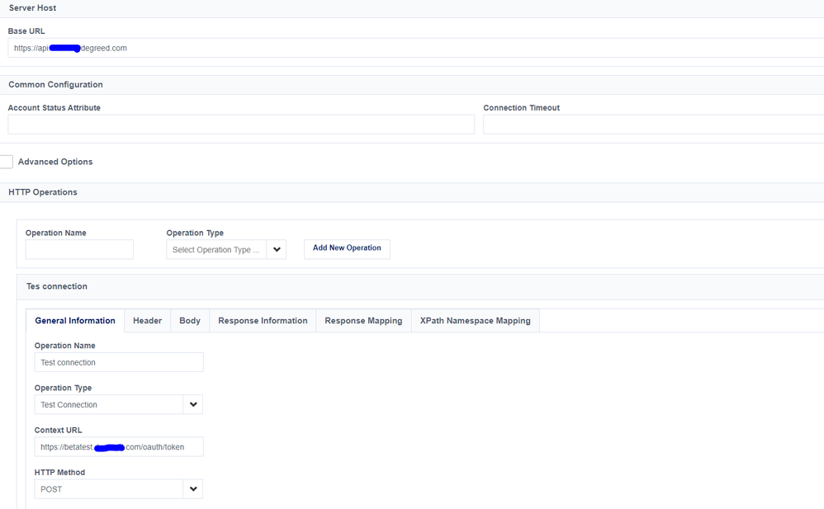Switch to the General Information tab

(x=75, y=321)
